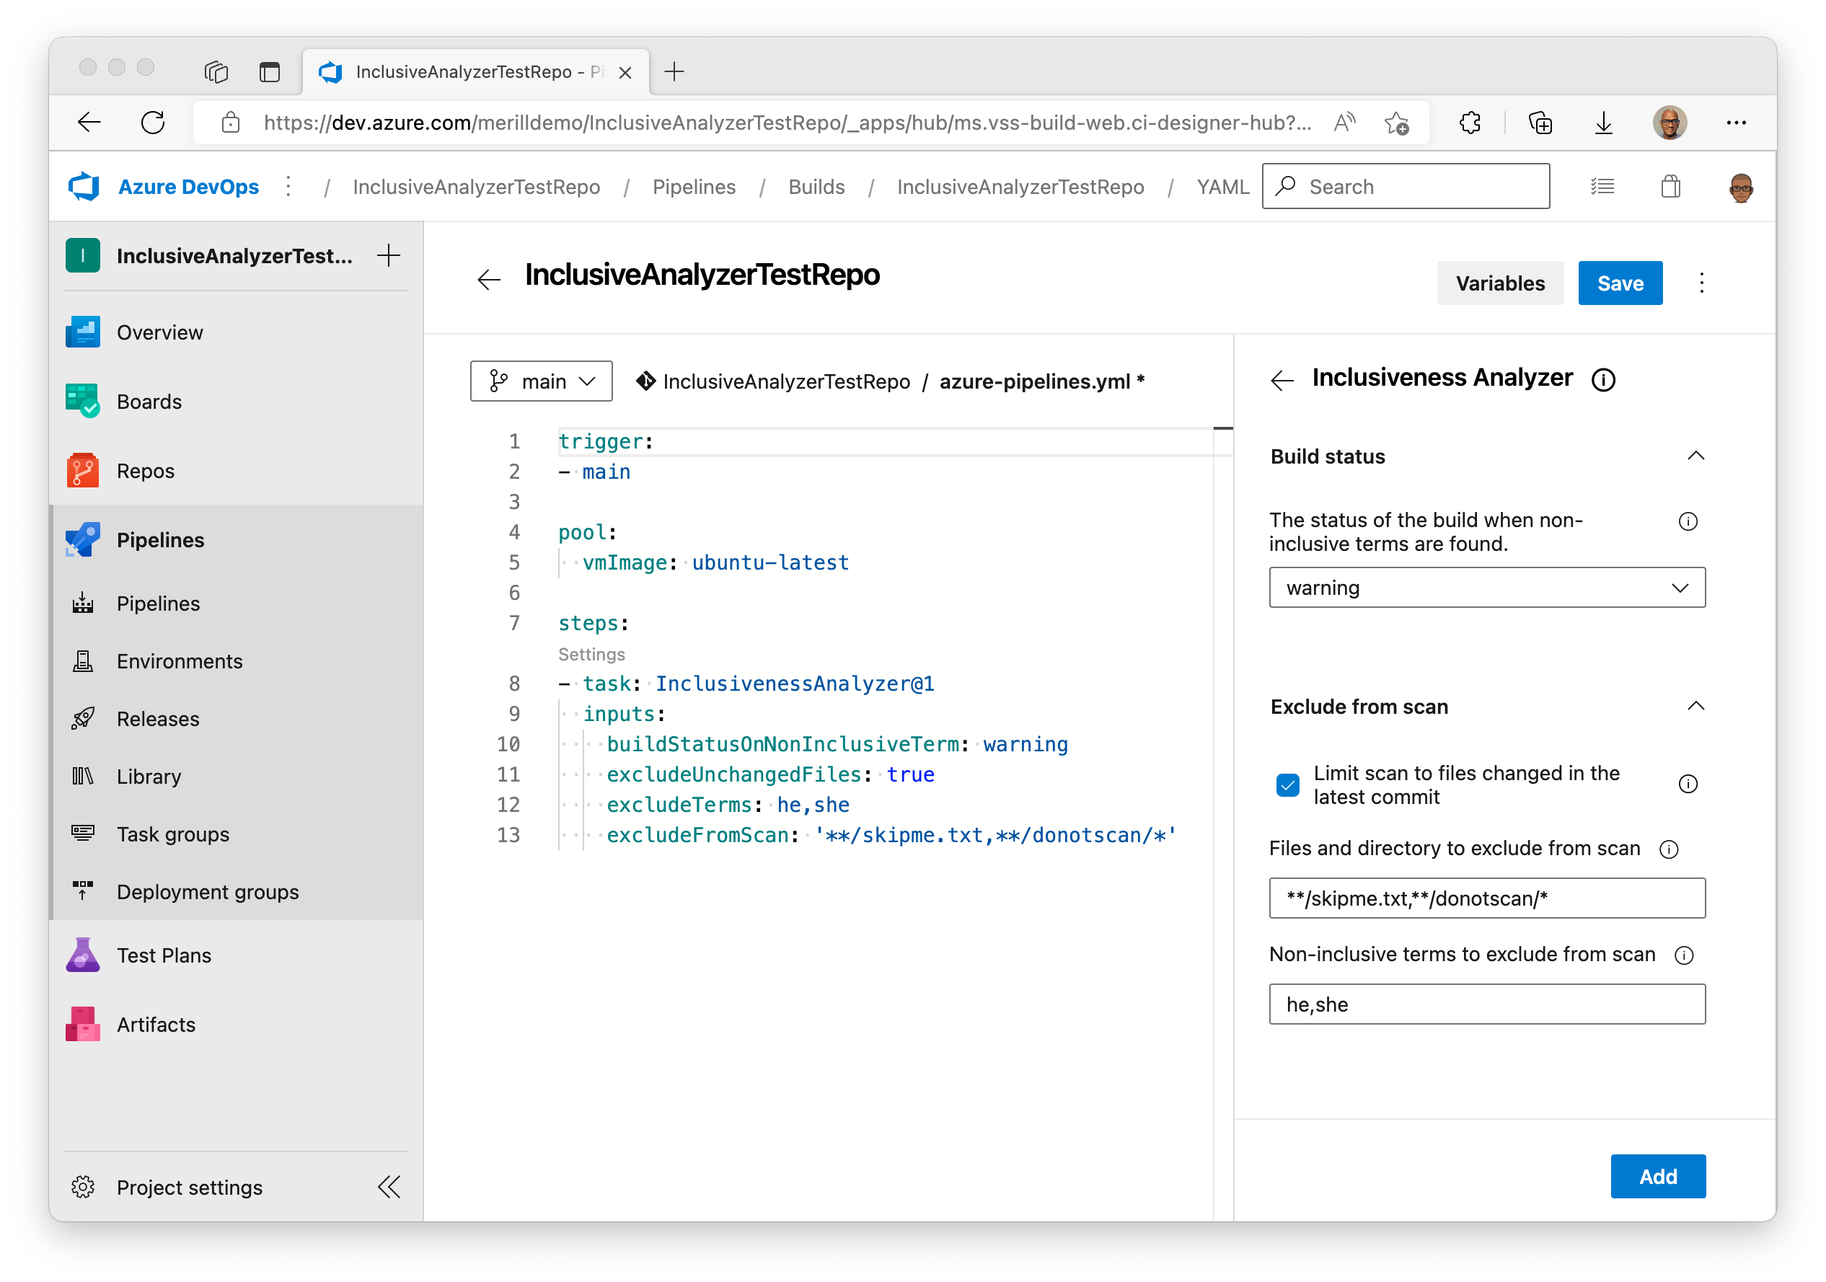This screenshot has height=1282, width=1826.
Task: Click the excludeFromScan input field
Action: coord(1488,899)
